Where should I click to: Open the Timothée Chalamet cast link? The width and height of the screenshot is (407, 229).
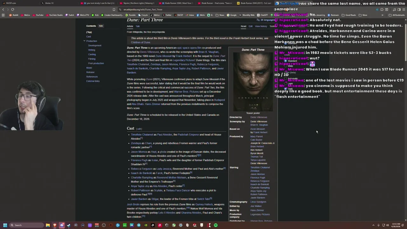pos(142,135)
